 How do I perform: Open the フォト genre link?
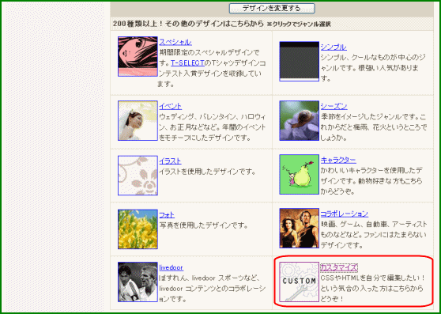167,215
